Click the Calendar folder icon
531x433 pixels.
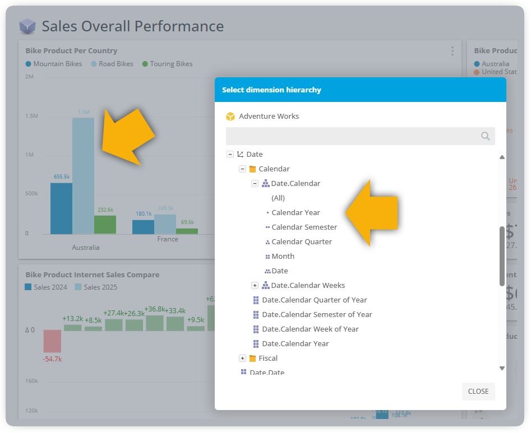coord(252,169)
